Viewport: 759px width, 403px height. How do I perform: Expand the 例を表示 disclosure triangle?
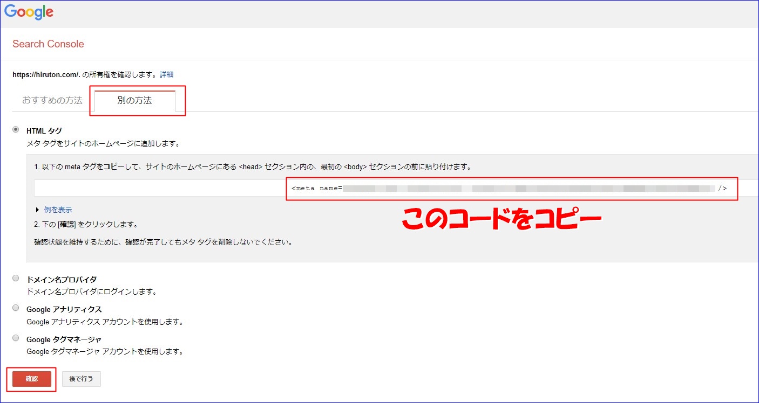[x=37, y=210]
